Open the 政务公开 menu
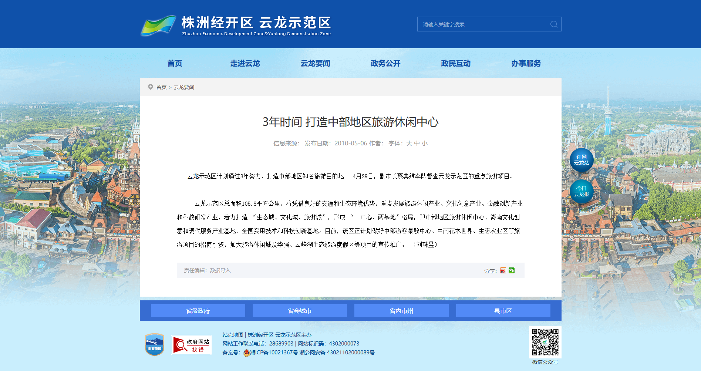Viewport: 701px width, 371px height. (385, 64)
